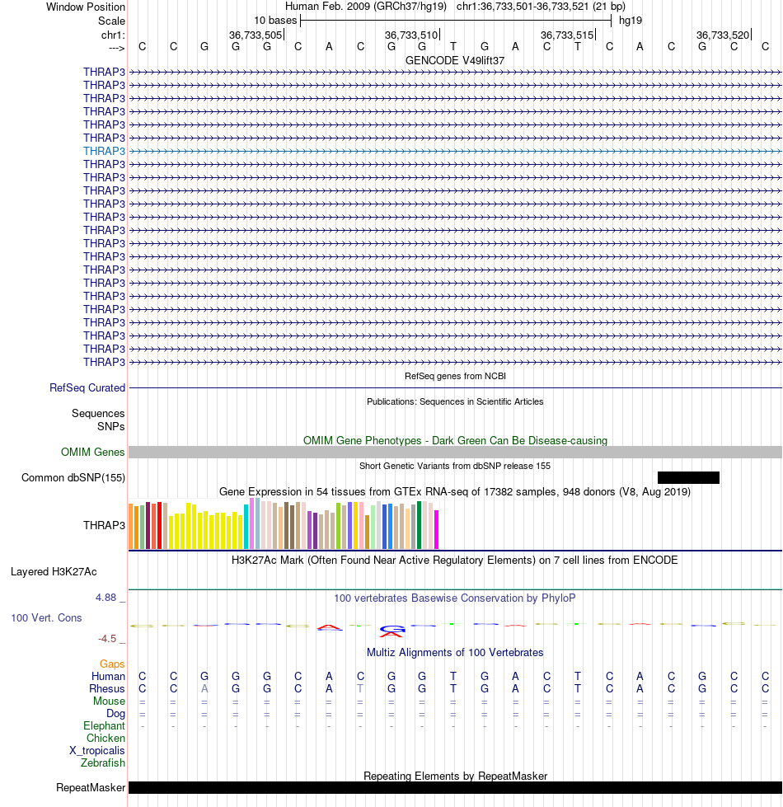Click the chr1: ruler label

pos(113,35)
